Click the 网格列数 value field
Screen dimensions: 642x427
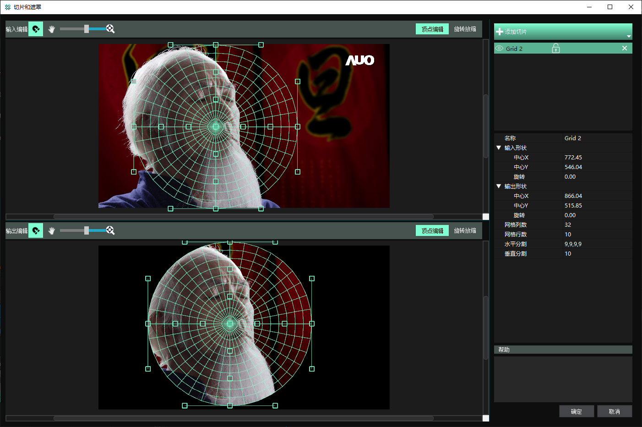[595, 224]
